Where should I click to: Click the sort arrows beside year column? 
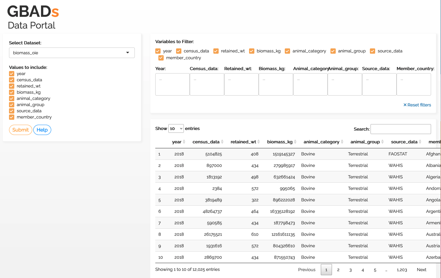184,142
